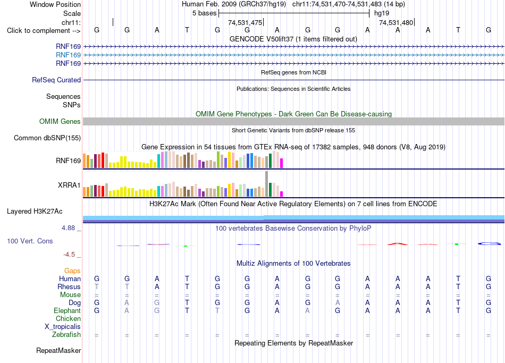505x363 pixels.
Task: Open the 'H3K27Ac Mark' ENCODE track title
Action: coord(293,204)
